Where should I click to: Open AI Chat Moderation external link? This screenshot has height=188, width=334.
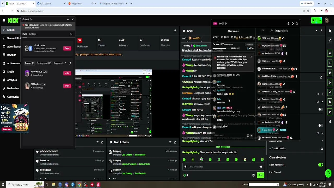322,149
